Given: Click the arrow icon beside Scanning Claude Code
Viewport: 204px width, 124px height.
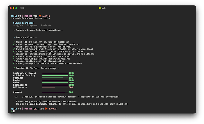Looking at the screenshot, I should [14, 30].
